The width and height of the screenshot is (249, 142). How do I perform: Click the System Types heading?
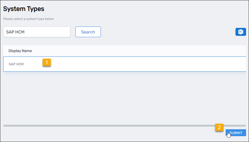24,9
